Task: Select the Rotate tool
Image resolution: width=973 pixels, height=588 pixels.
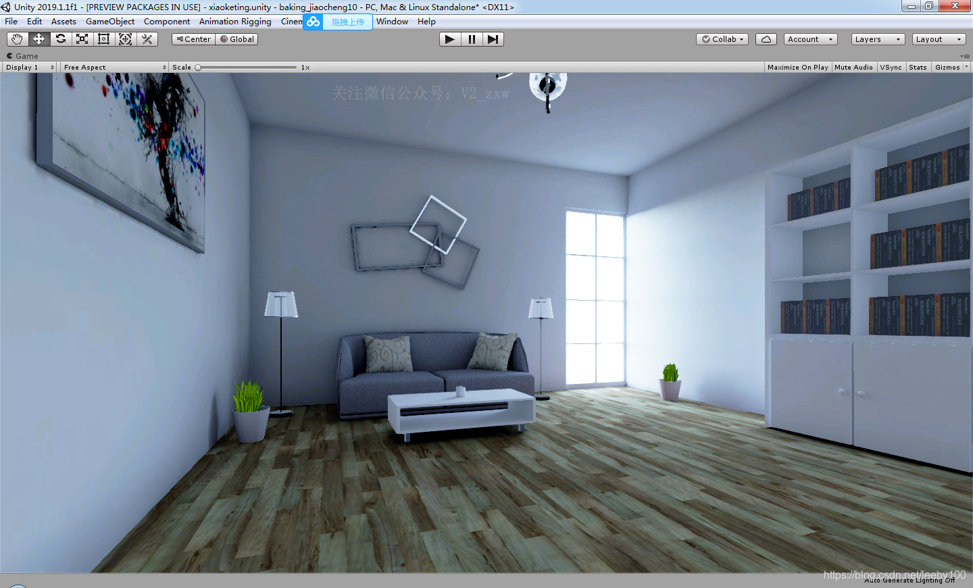Action: click(x=60, y=39)
